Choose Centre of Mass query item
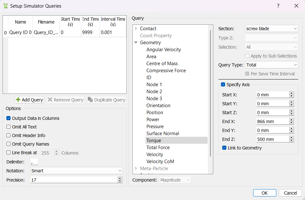The height and width of the screenshot is (200, 305). click(162, 64)
